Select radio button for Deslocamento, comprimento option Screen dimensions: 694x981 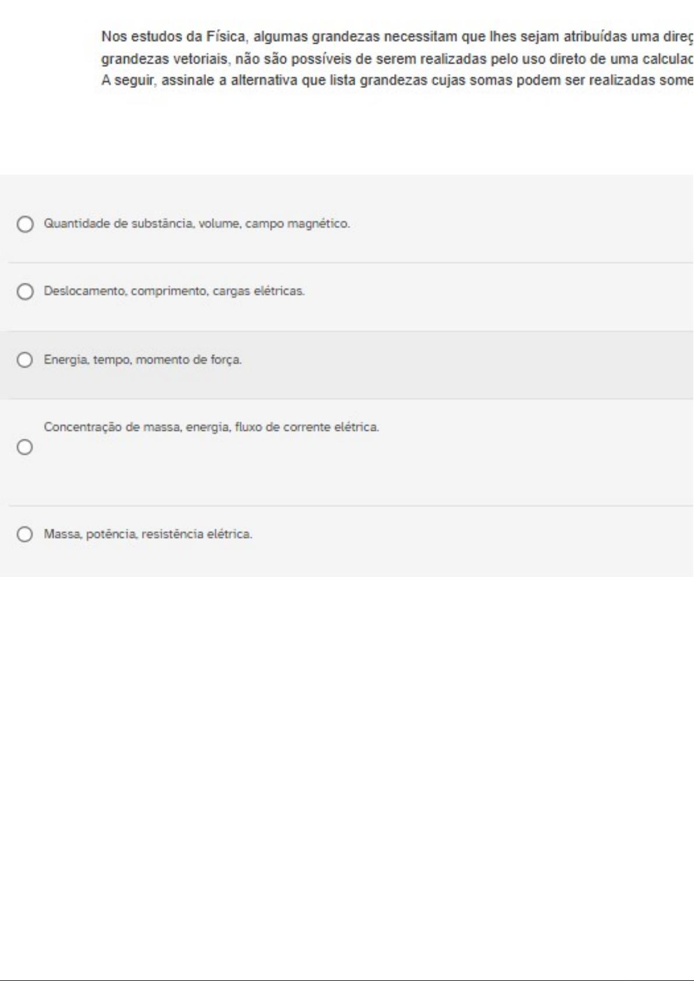[x=24, y=292]
